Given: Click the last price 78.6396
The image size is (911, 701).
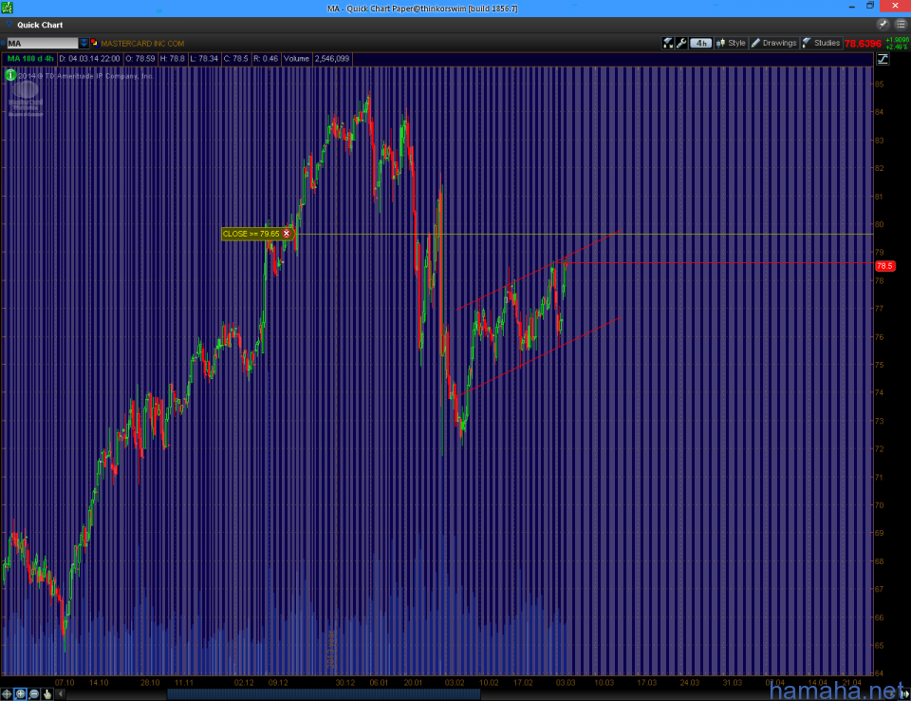Looking at the screenshot, I should (x=863, y=44).
